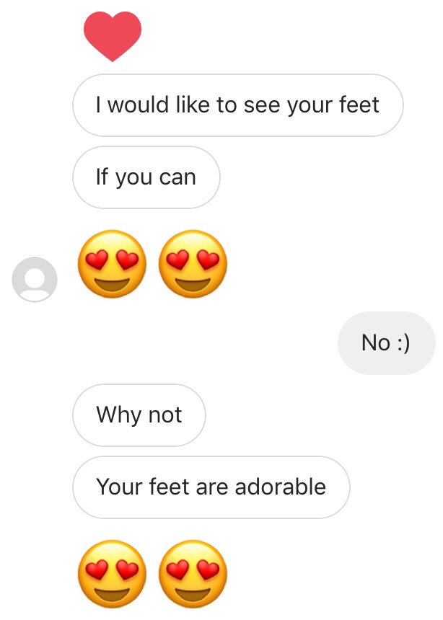This screenshot has height=620, width=443.
Task: Tap the word "feet" in the first message
Action: pyautogui.click(x=359, y=105)
